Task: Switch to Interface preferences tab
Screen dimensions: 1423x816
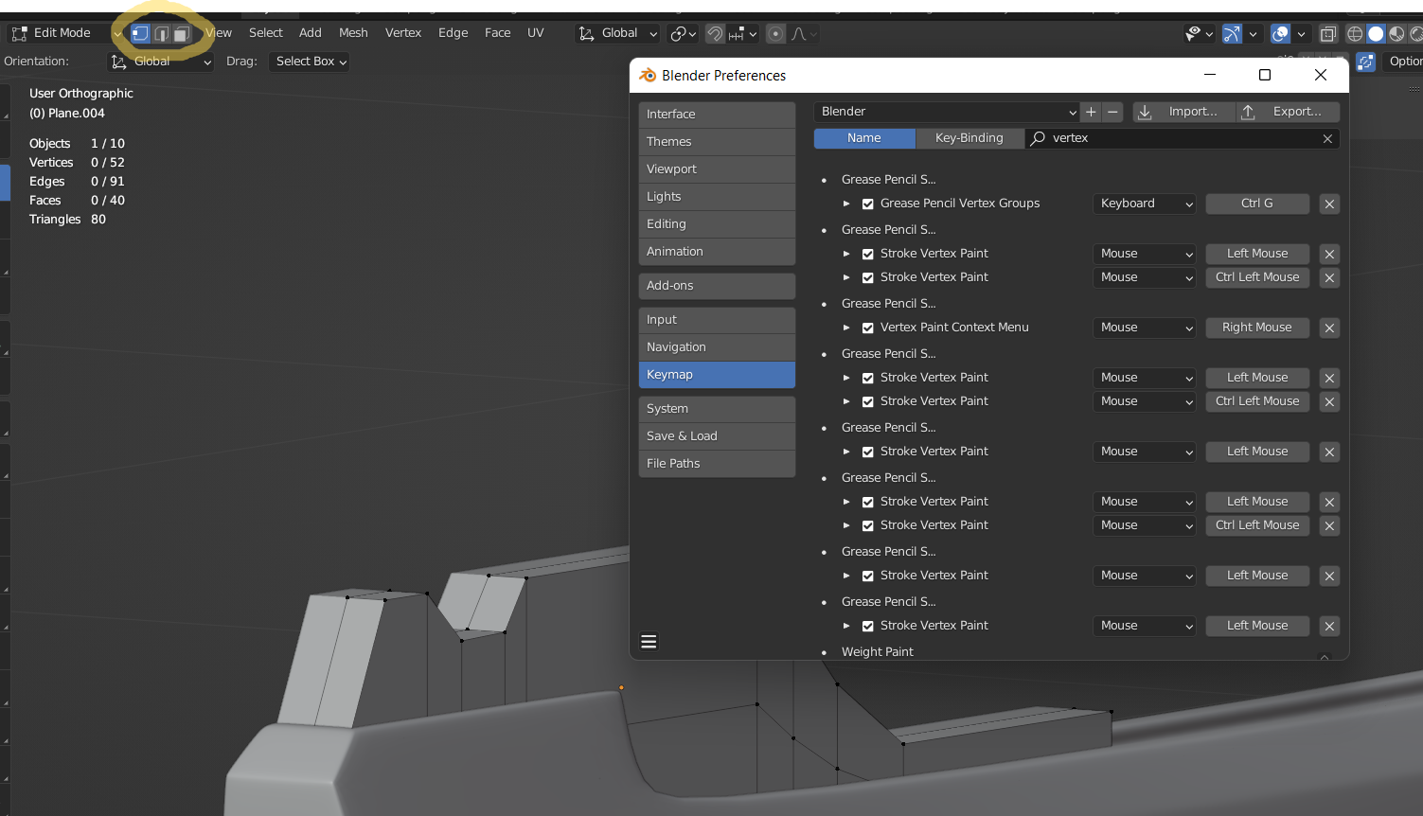Action: [x=717, y=115]
